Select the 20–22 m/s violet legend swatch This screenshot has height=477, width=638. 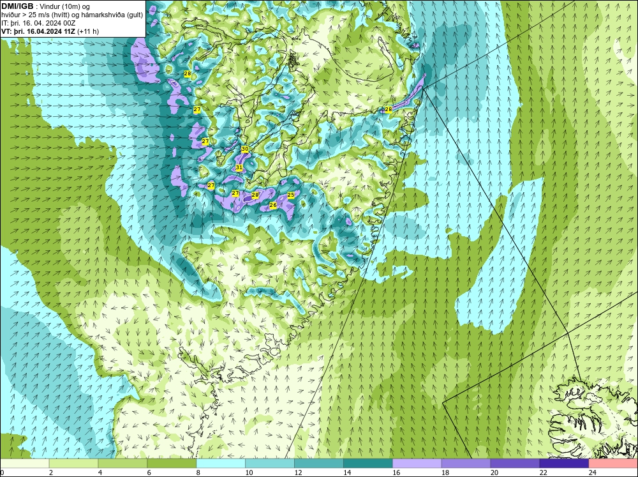515,464
